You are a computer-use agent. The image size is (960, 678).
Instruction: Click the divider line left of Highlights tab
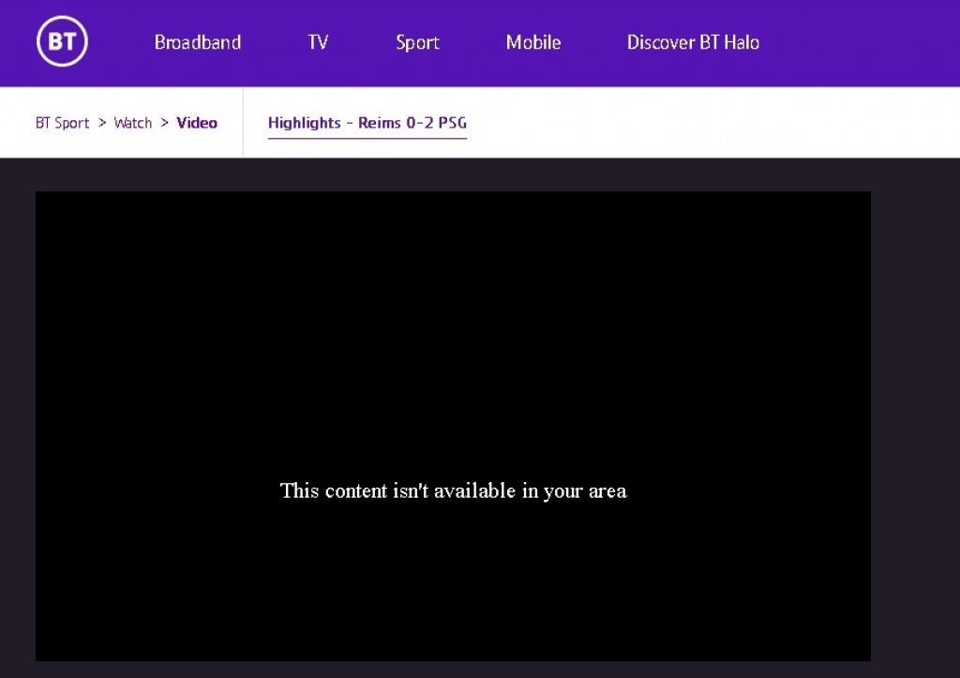[x=243, y=123]
